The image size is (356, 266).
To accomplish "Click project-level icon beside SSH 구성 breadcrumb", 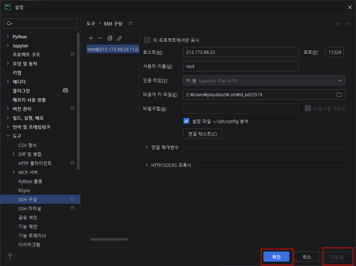I will coord(130,23).
